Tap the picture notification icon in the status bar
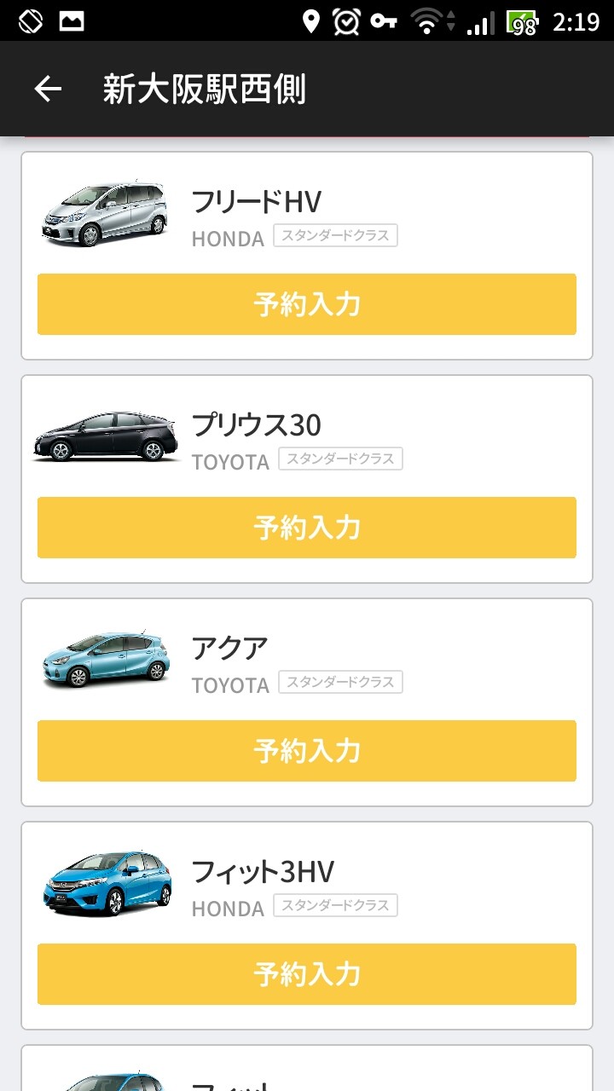This screenshot has height=1091, width=614. [72, 20]
